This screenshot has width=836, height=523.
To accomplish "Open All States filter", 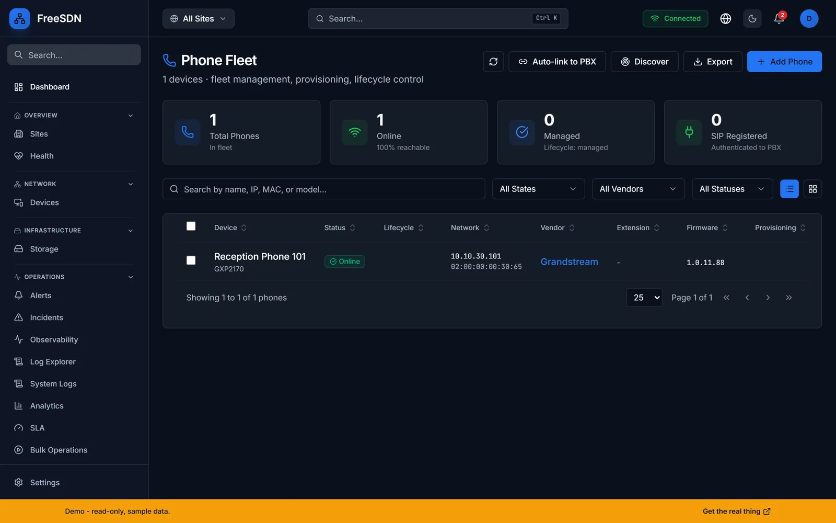I will [x=538, y=189].
